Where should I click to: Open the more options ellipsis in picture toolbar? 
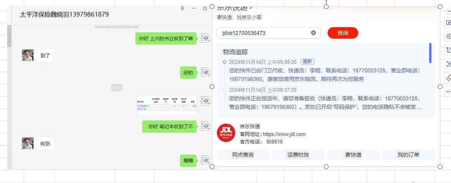448,91
